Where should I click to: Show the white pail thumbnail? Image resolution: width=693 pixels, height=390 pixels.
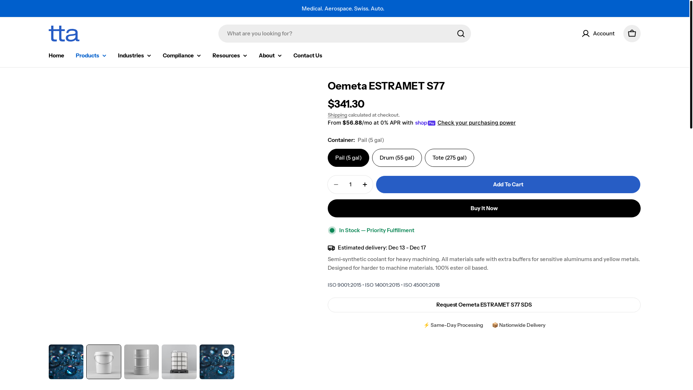tap(104, 362)
